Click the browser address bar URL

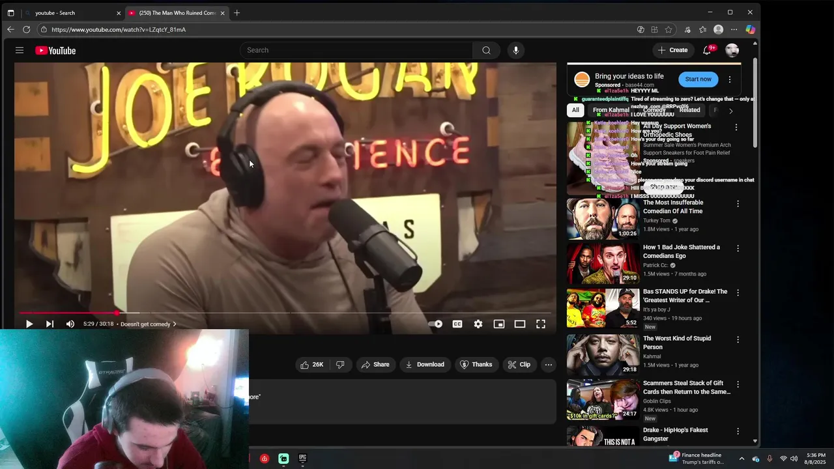coord(118,29)
